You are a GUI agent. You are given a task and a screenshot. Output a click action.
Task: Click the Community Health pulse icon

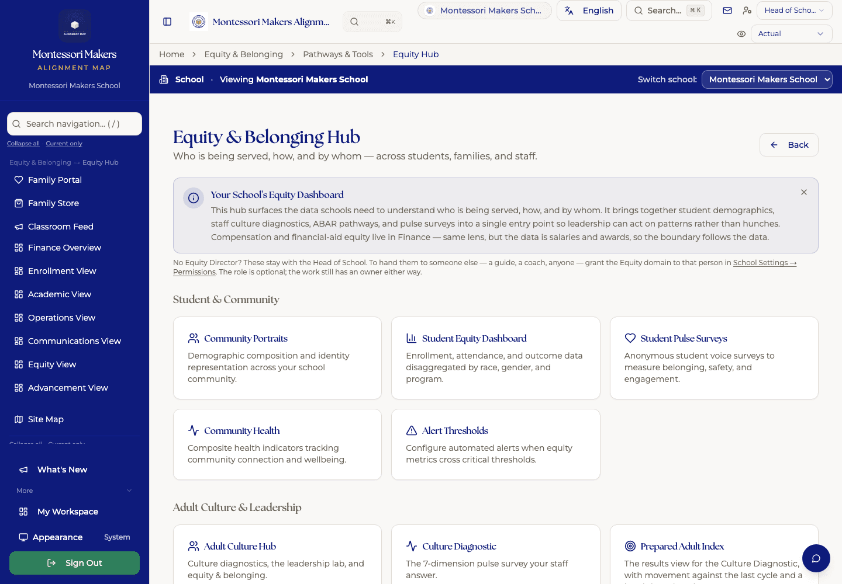194,430
